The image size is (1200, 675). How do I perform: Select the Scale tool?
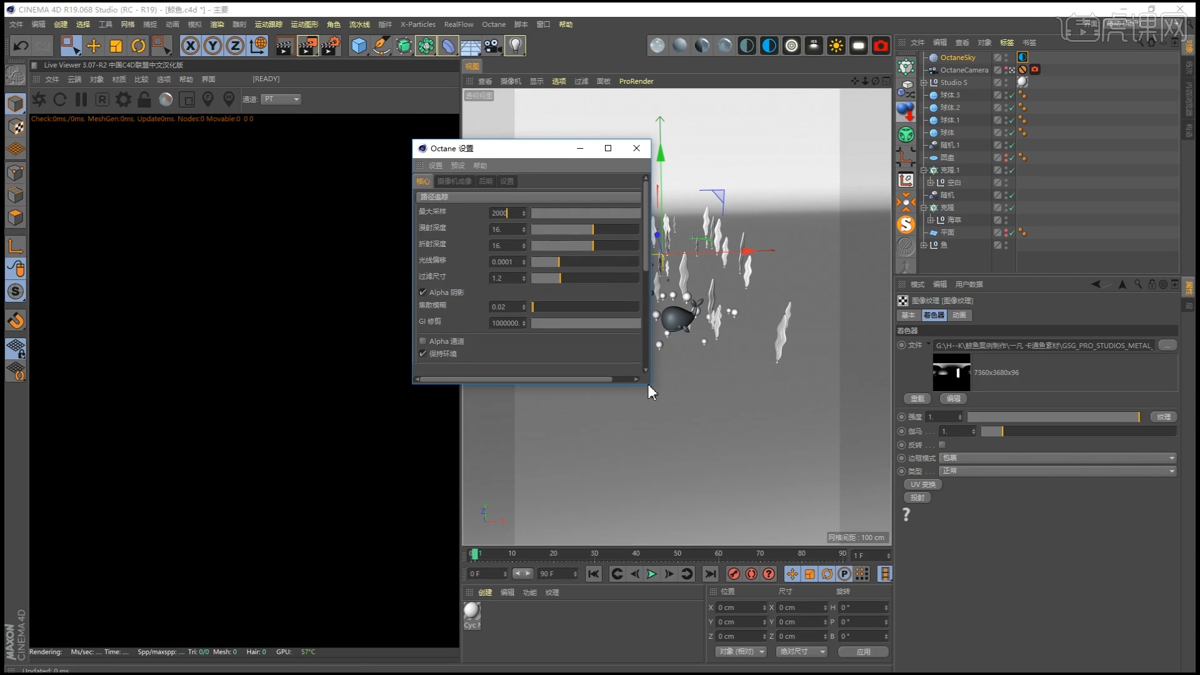tap(116, 46)
